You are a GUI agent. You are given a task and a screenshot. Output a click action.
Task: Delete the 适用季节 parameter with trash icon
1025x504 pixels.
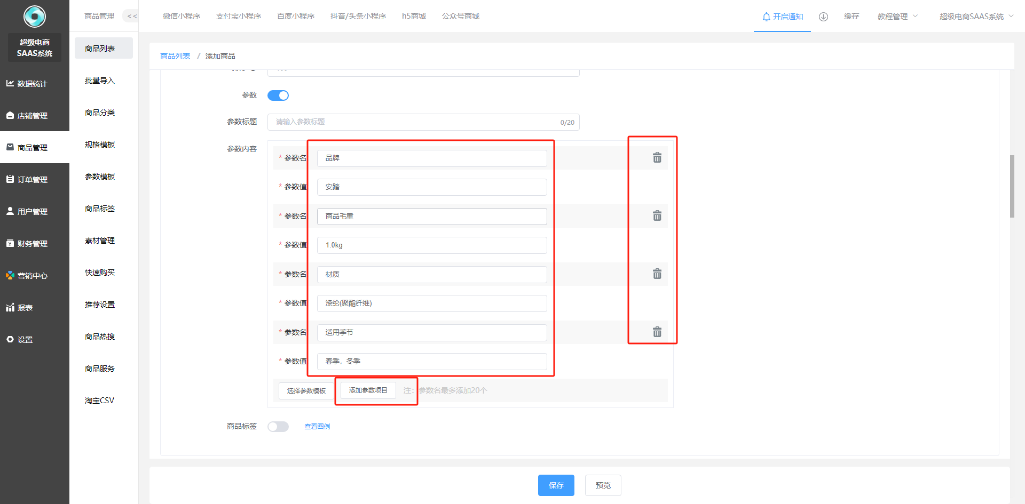pyautogui.click(x=657, y=332)
